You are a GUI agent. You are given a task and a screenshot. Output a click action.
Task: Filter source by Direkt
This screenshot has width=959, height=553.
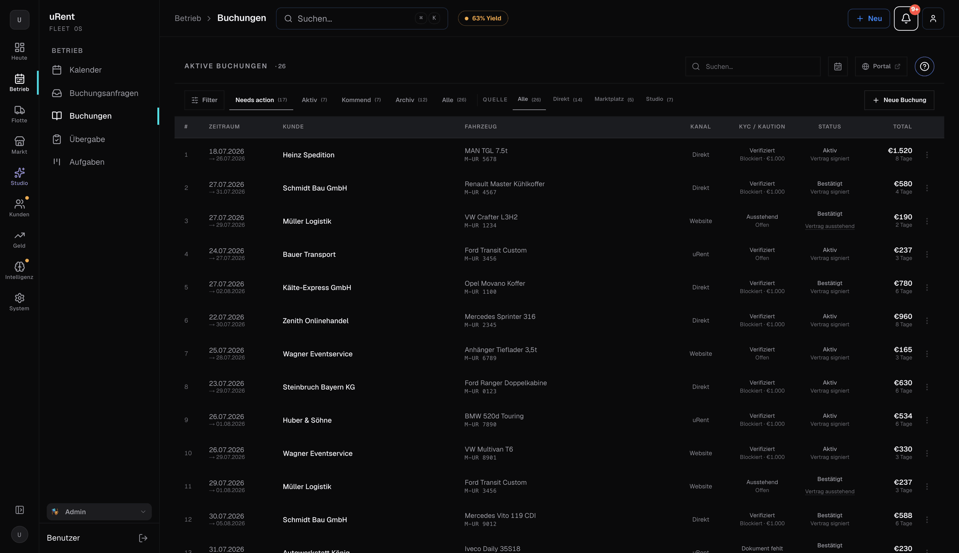click(568, 99)
